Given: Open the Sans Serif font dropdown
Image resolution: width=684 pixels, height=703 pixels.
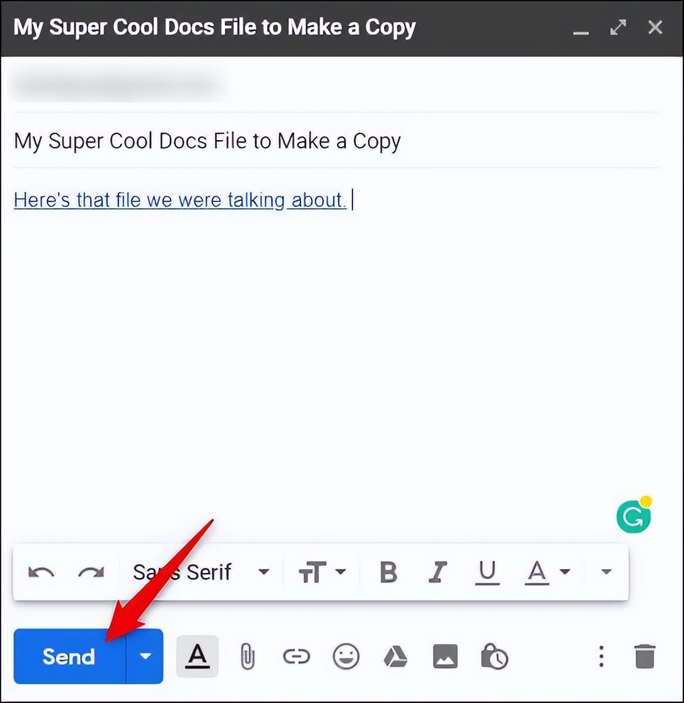Looking at the screenshot, I should (201, 572).
